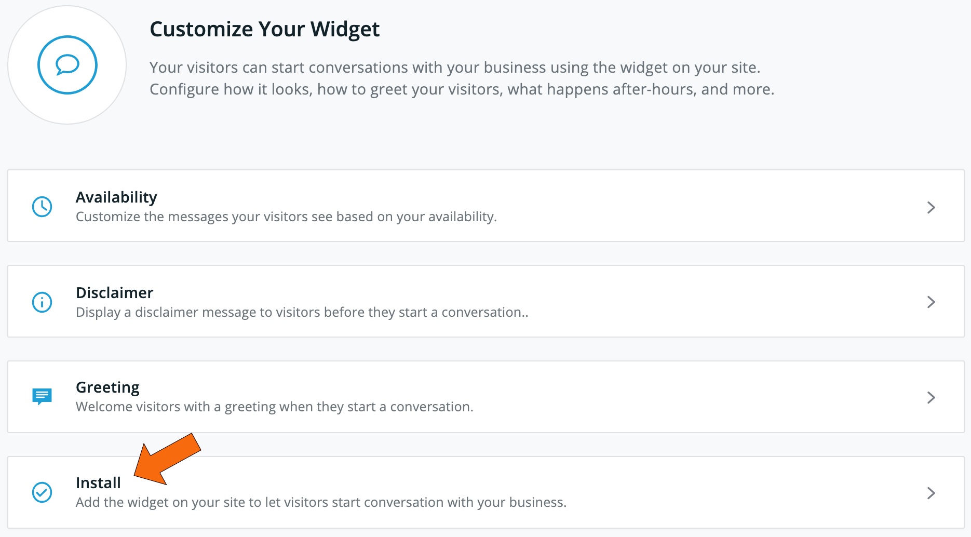Click the checkmark circle icon beside Install
Screen dimensions: 971x537
42,492
